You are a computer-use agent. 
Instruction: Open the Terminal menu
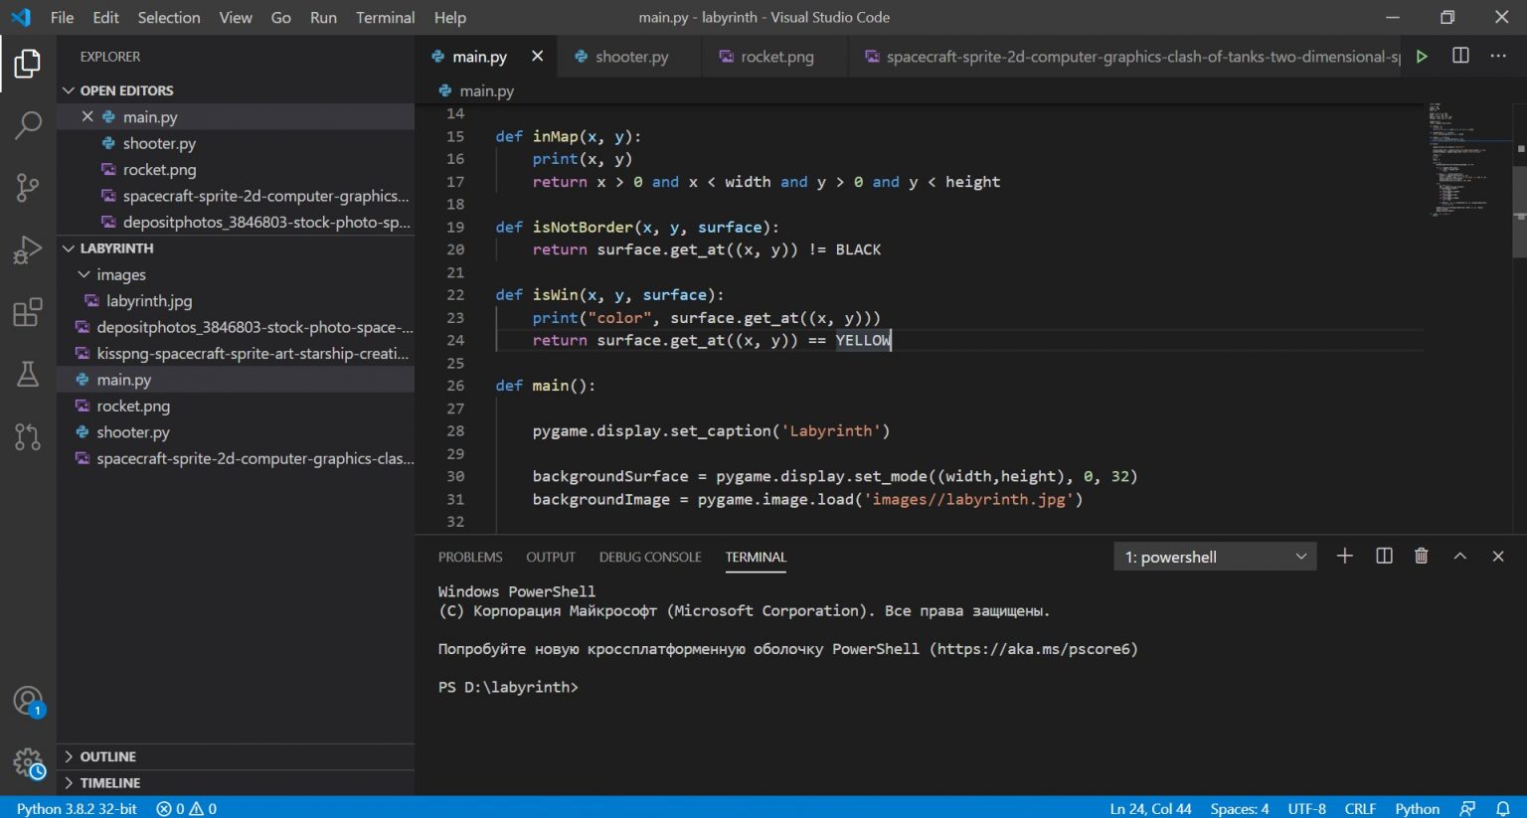pos(385,18)
